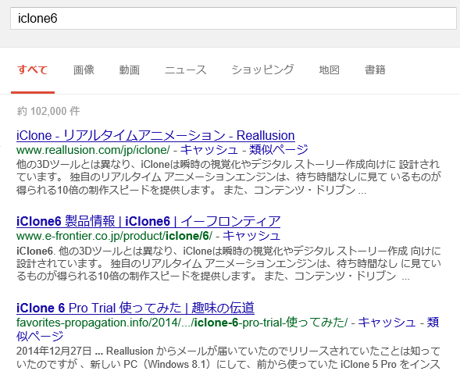Click the www.reallusion.com/jp/iclone/ URL
Viewport: 460px width, 371px height.
[93, 150]
